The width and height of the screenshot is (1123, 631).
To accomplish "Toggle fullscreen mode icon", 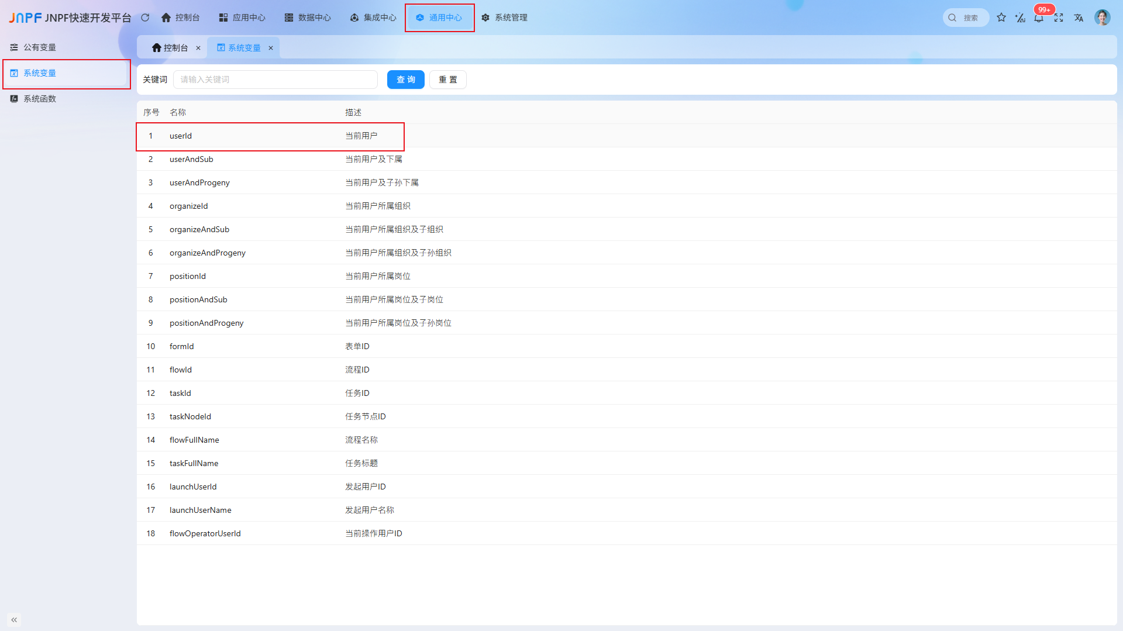I will click(x=1059, y=18).
